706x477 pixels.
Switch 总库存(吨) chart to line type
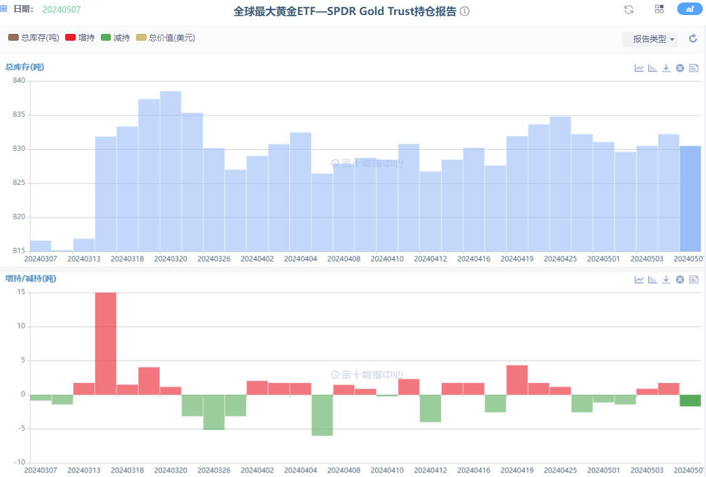[639, 68]
